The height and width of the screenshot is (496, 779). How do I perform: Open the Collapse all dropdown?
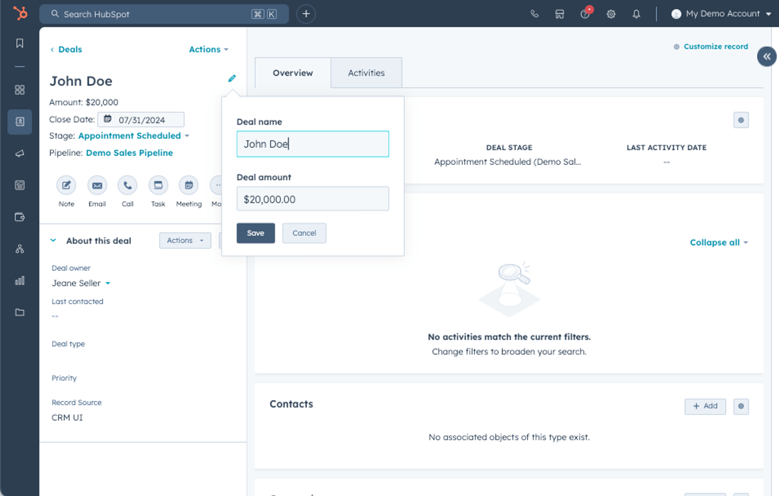(719, 242)
